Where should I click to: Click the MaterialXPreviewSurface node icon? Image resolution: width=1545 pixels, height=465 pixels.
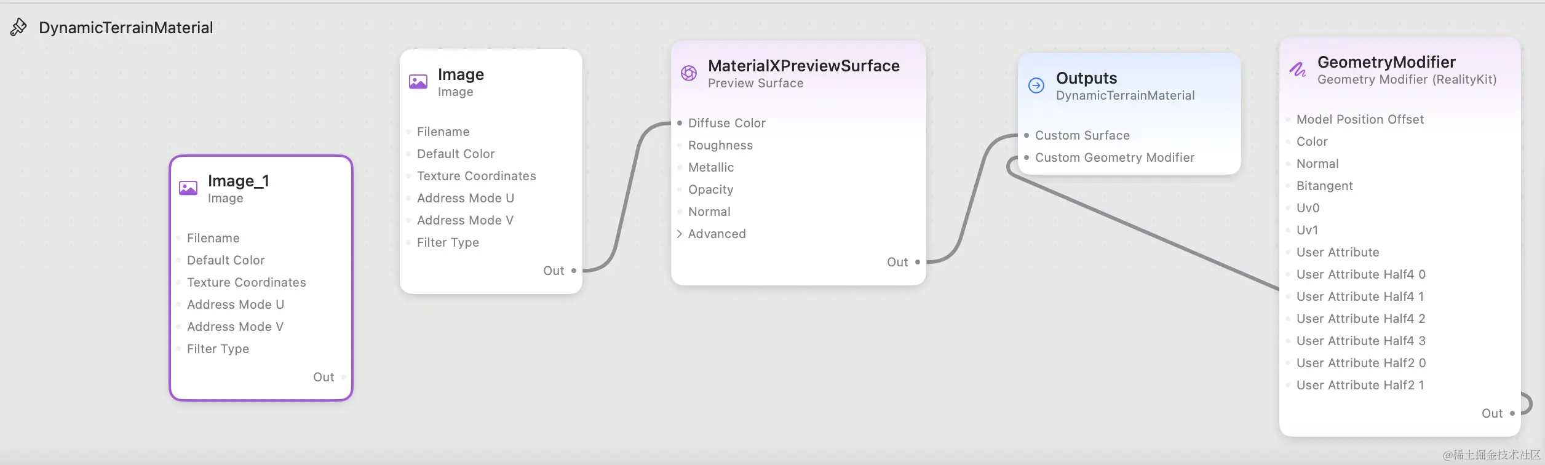tap(689, 73)
